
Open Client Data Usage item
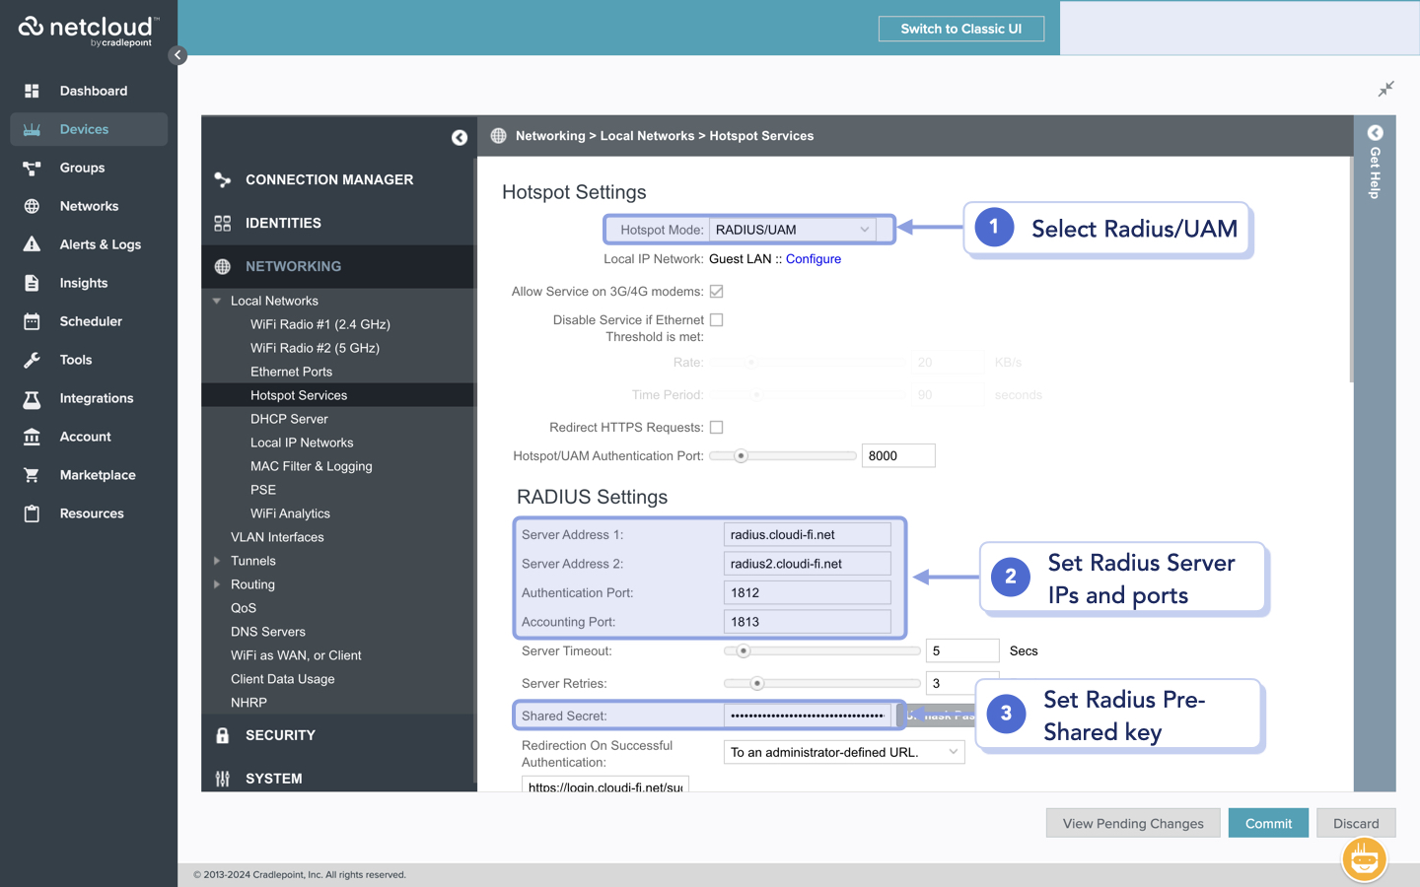[x=283, y=679]
